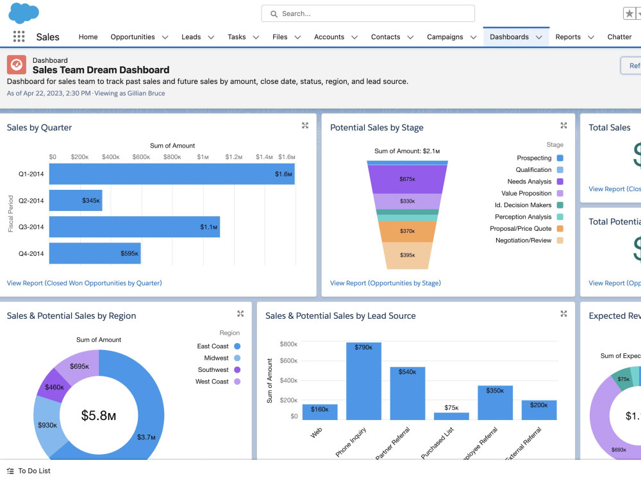Go to the Home tab
641x481 pixels.
88,37
